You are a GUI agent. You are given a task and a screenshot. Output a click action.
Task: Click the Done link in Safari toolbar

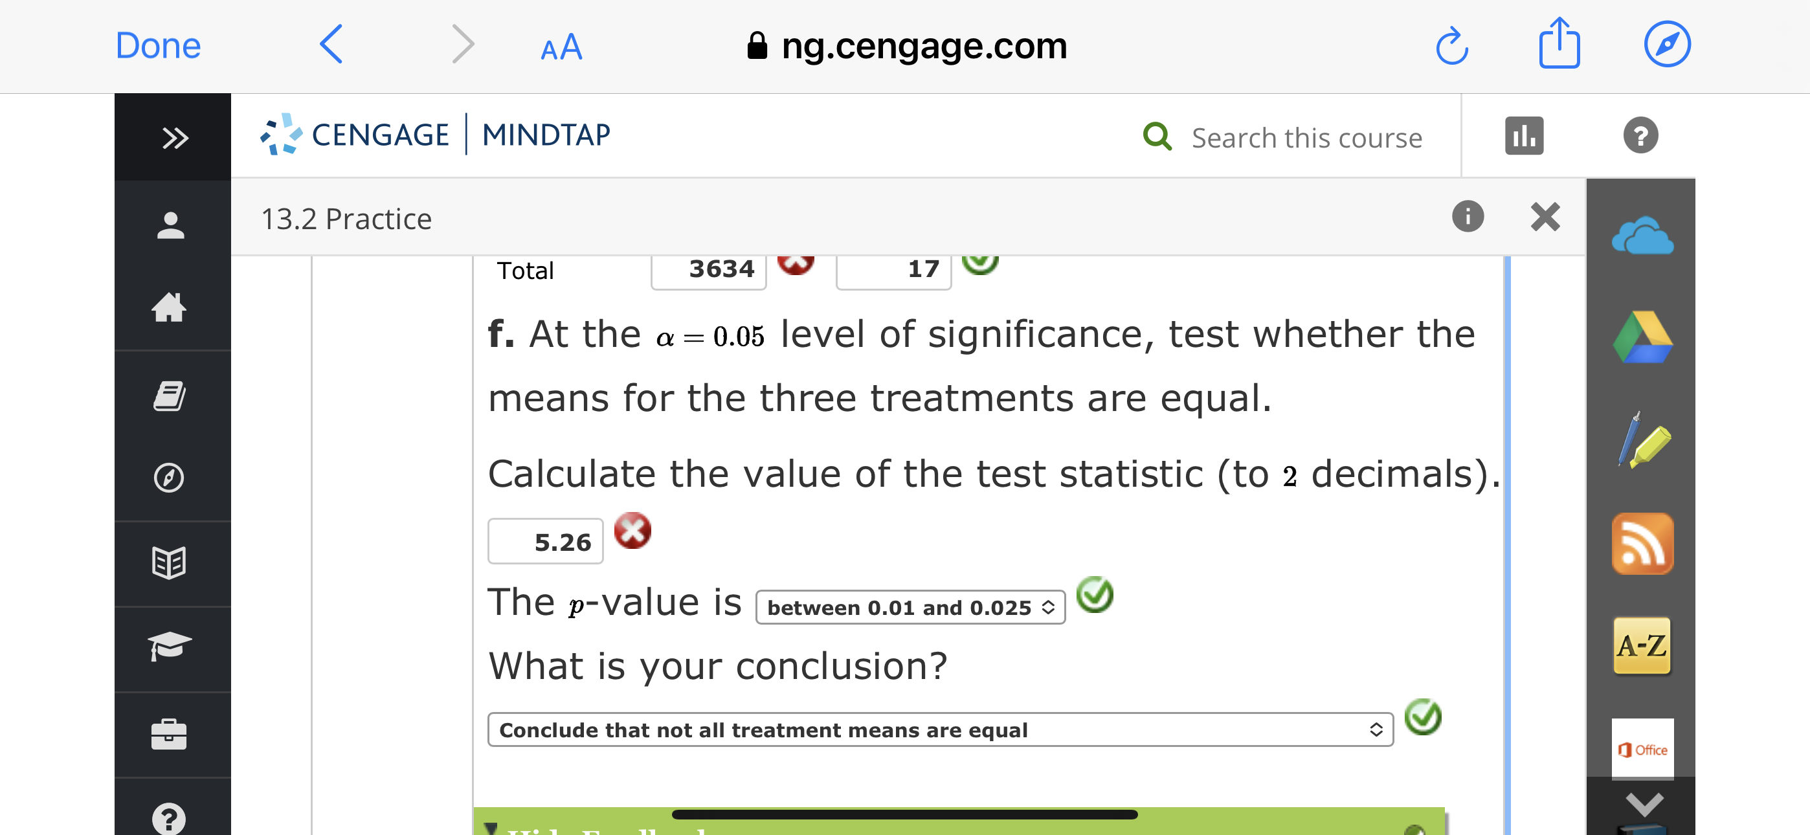157,46
